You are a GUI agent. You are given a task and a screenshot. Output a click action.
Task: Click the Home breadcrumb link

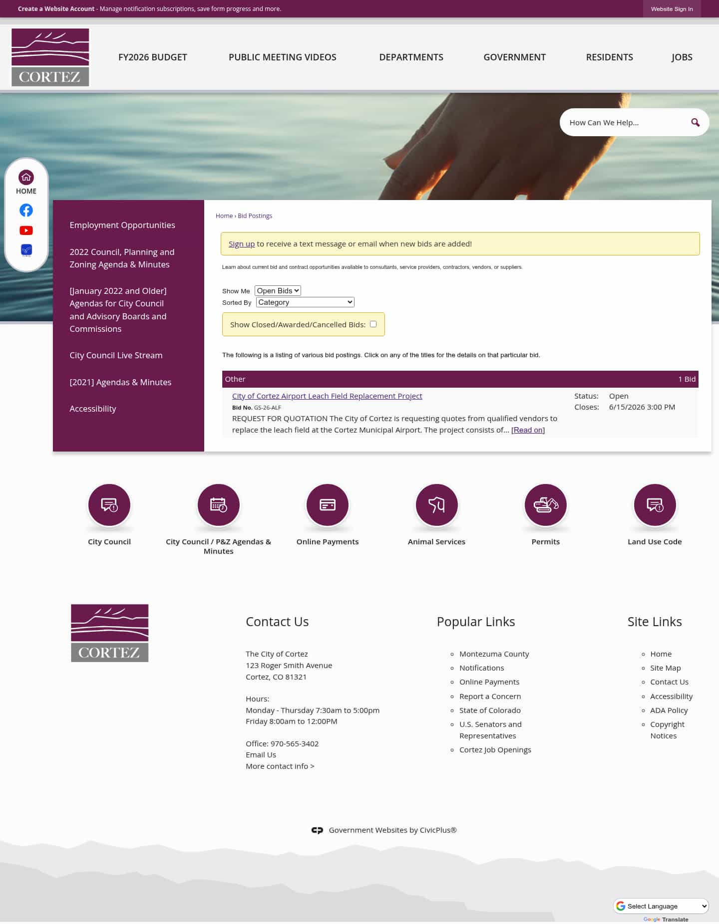pos(224,216)
